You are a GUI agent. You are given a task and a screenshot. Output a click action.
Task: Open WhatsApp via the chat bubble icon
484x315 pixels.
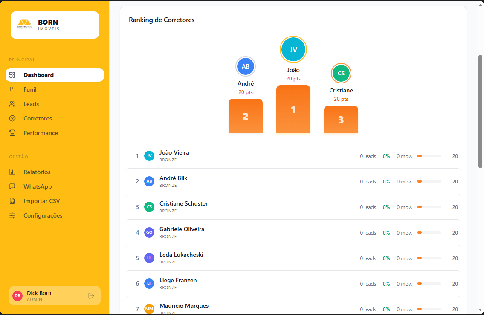pos(12,186)
